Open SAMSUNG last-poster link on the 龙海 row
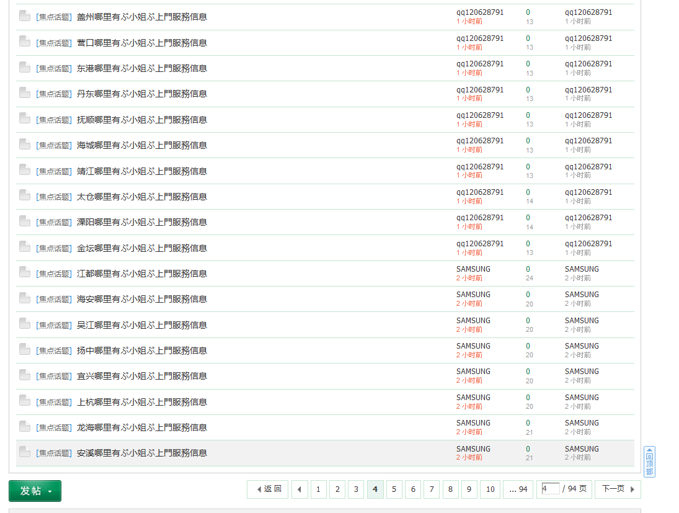 (582, 423)
